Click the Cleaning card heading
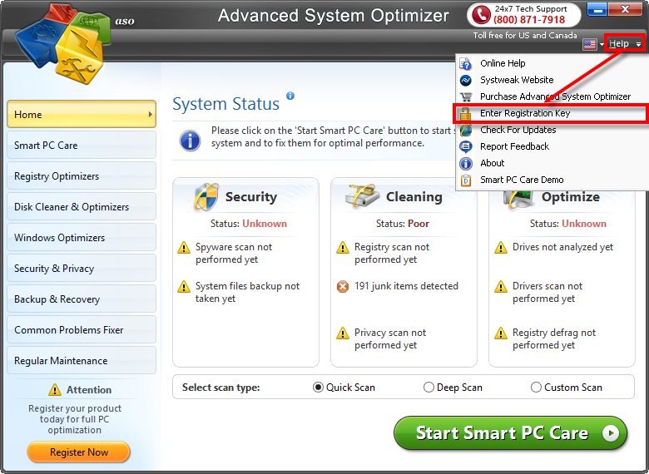The image size is (649, 474). click(x=414, y=197)
